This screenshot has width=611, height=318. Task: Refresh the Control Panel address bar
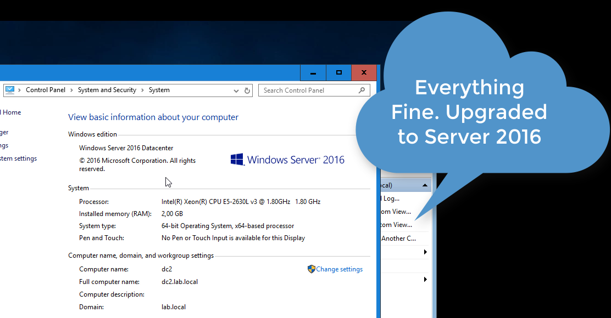(247, 90)
